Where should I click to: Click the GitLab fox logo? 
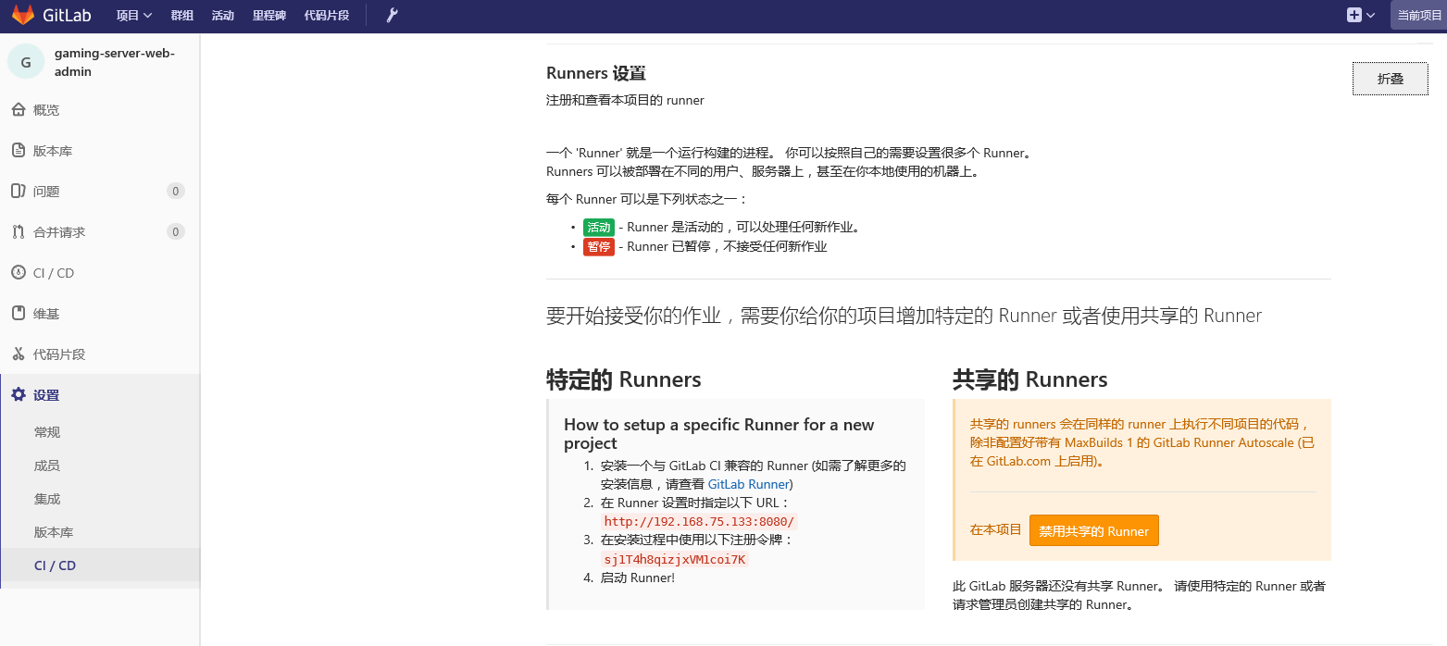pos(22,16)
